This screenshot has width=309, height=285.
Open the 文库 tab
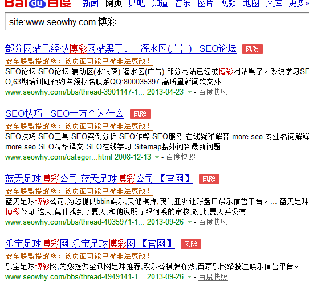click(274, 3)
